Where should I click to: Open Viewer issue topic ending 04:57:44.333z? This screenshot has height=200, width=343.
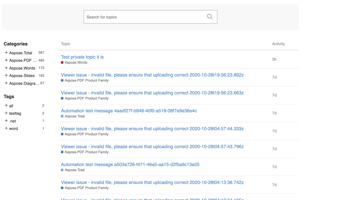pos(152,129)
